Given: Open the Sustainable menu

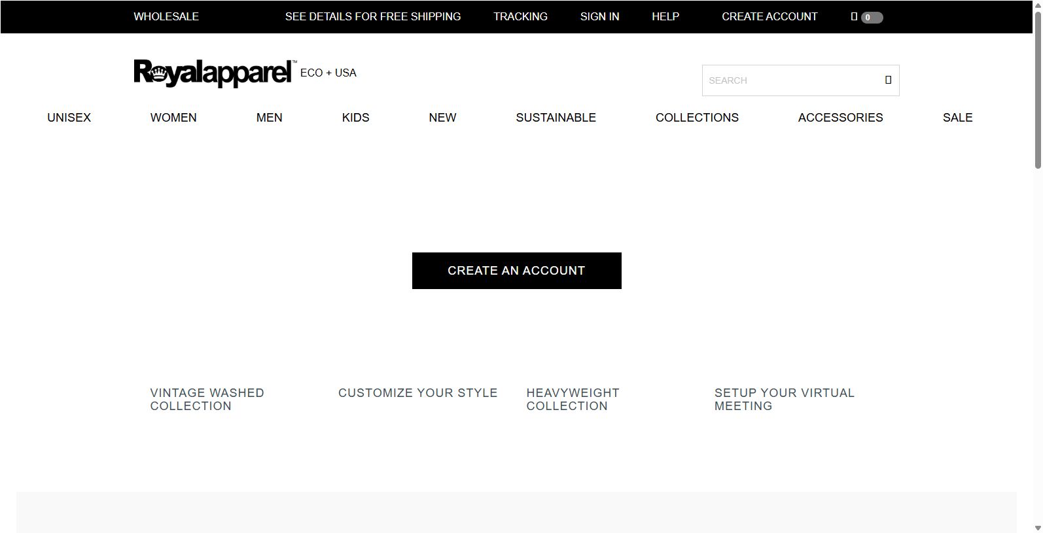Looking at the screenshot, I should coord(556,118).
